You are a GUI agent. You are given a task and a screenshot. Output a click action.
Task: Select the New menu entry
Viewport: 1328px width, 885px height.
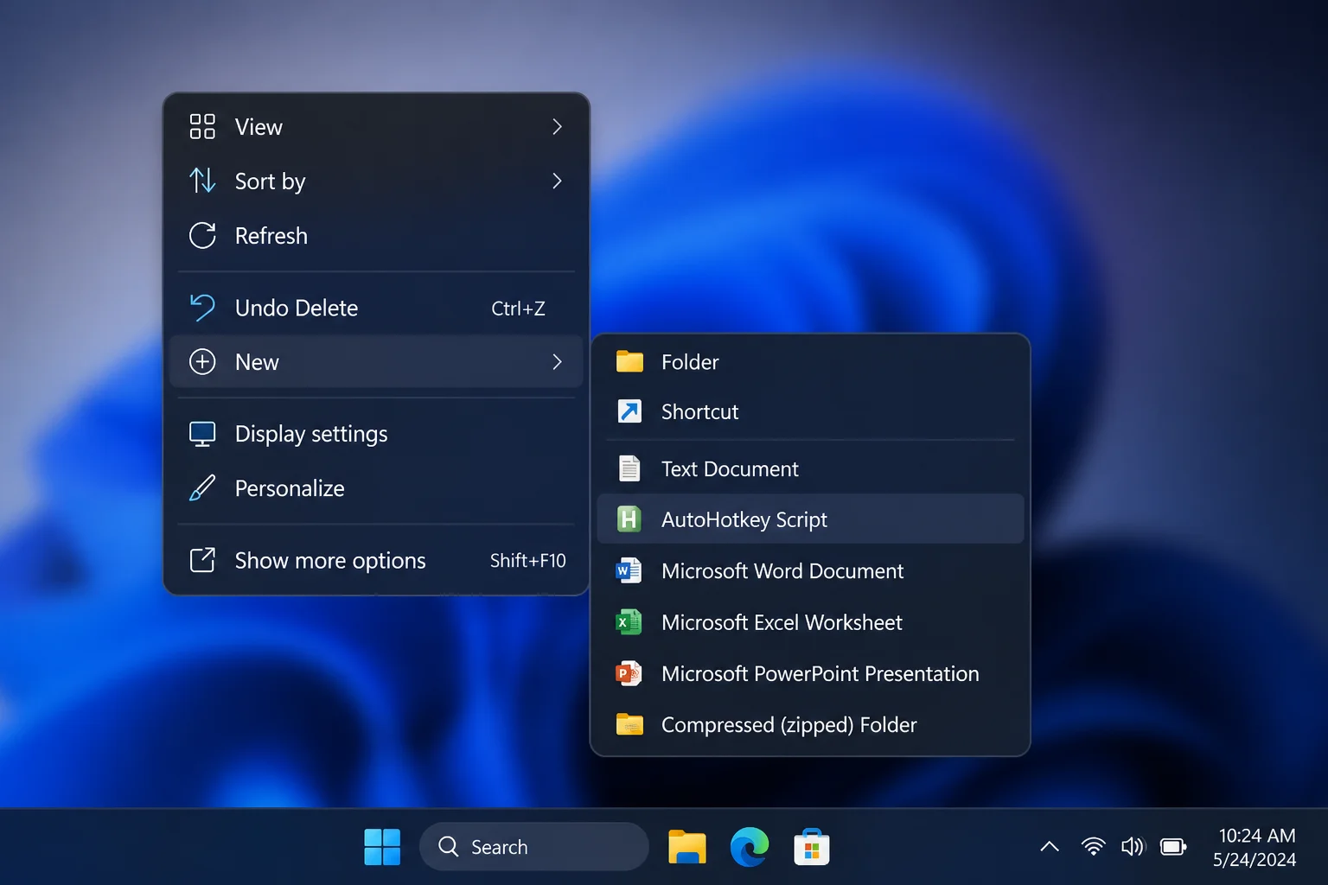point(376,361)
